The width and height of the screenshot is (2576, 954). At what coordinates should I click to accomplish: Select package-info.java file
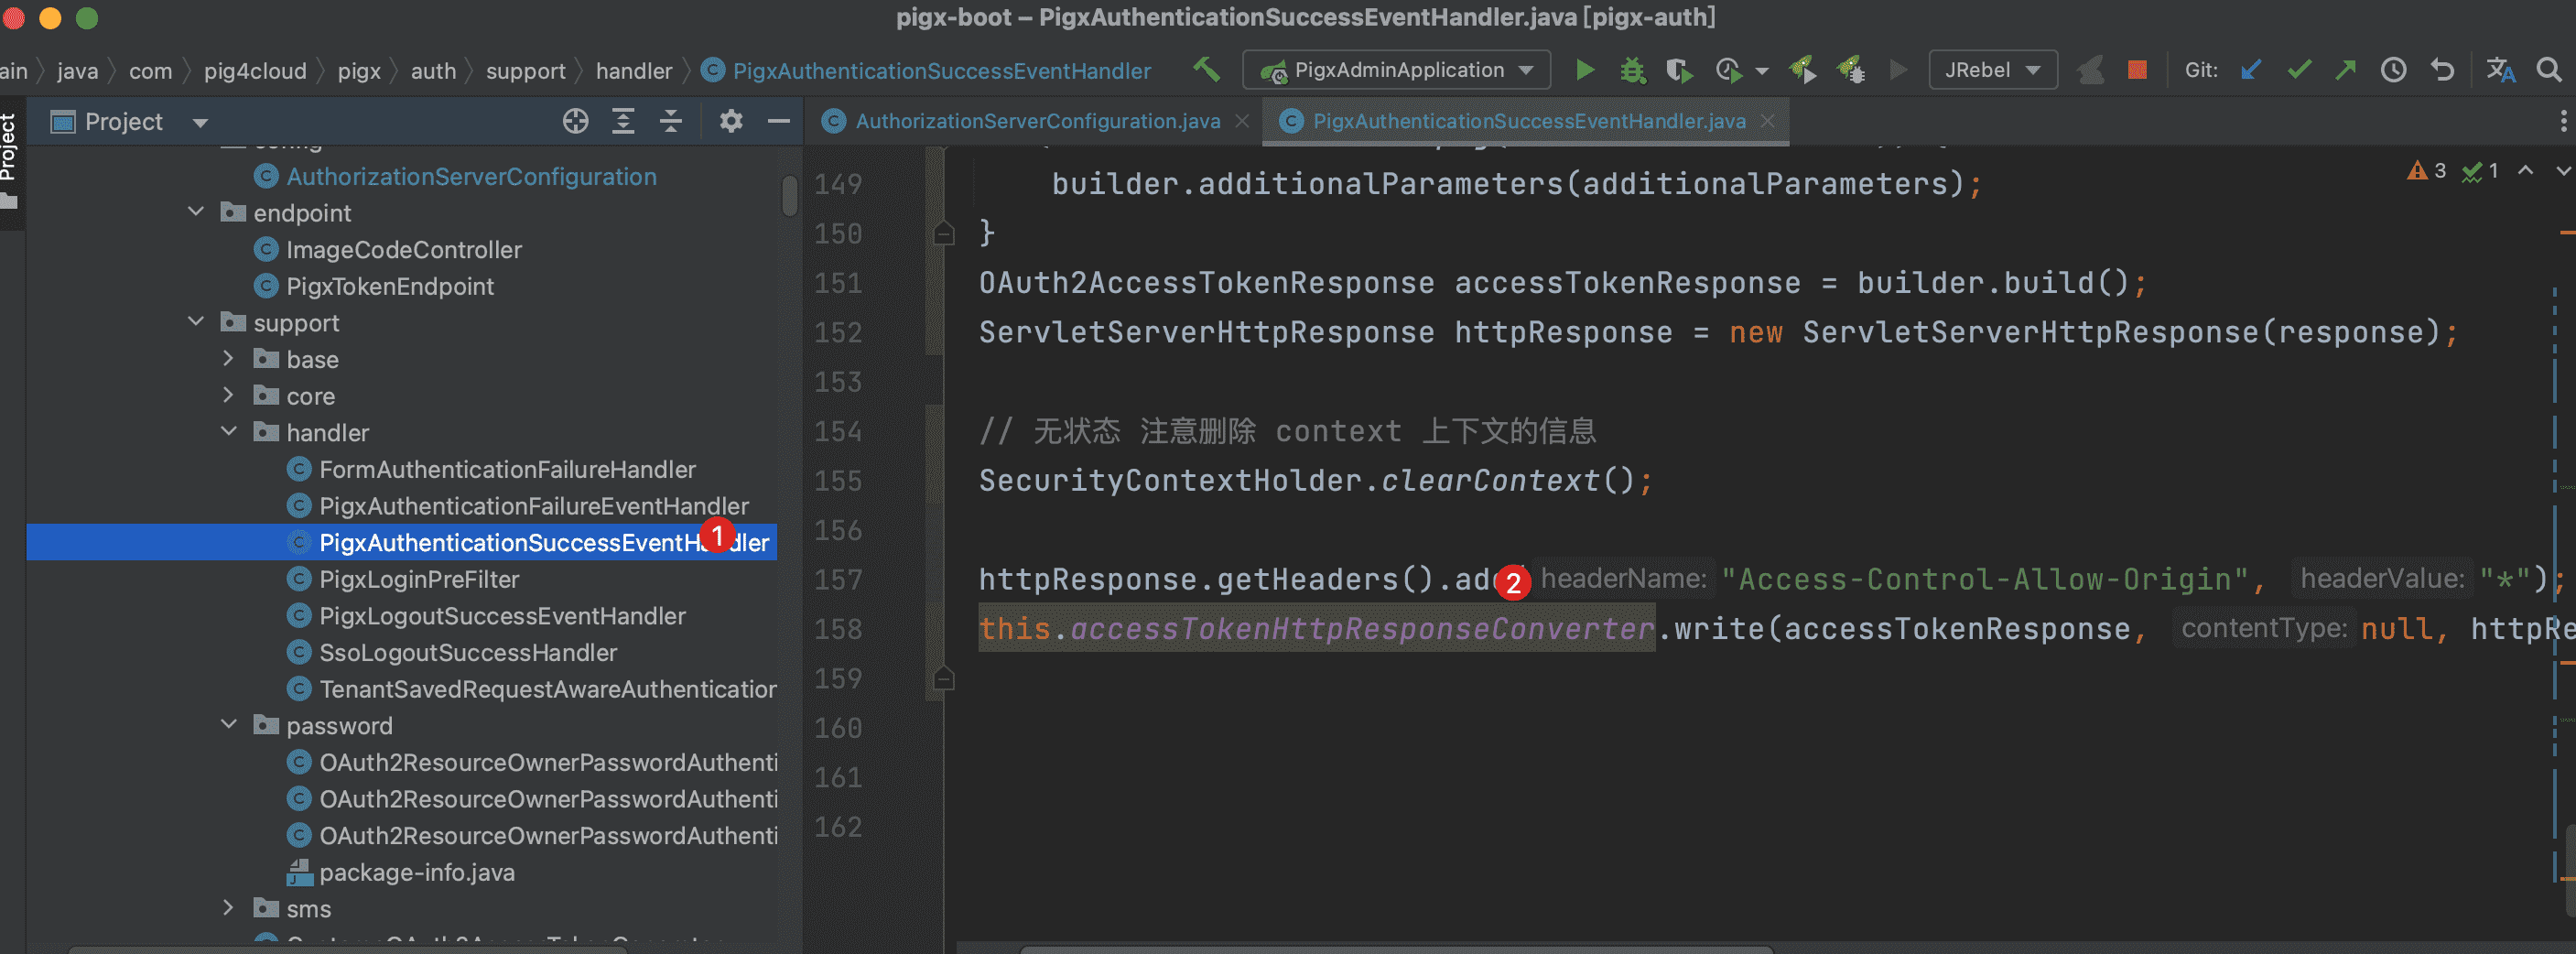point(416,872)
